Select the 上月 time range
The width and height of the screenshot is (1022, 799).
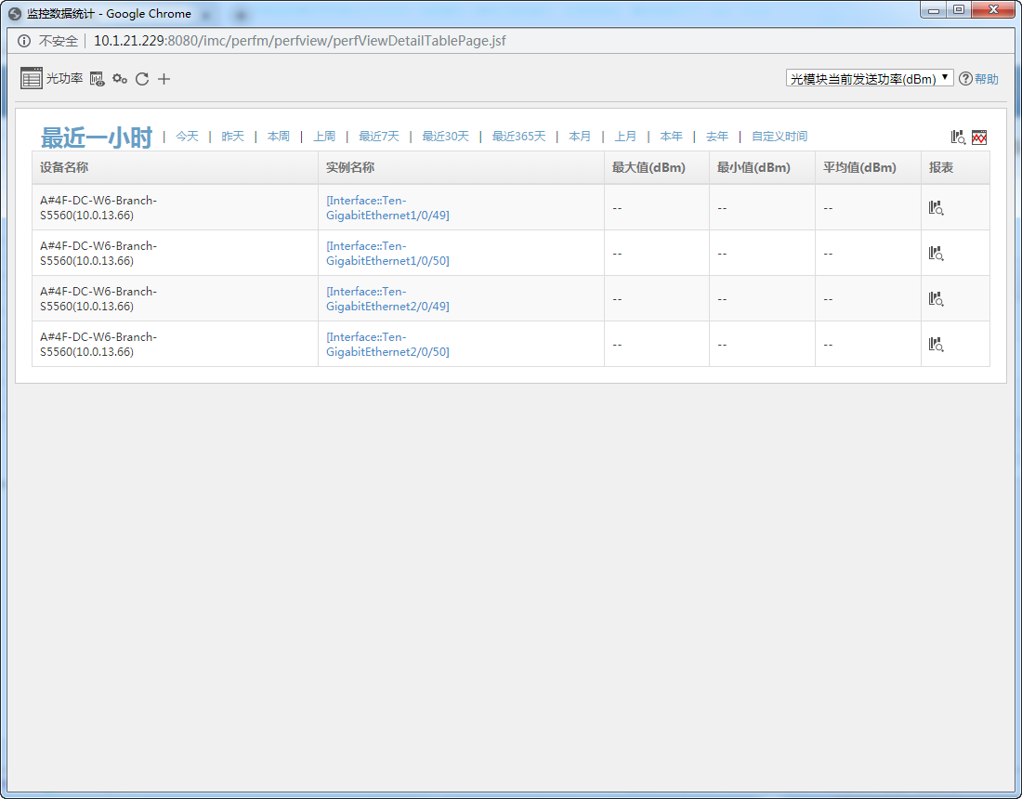625,137
